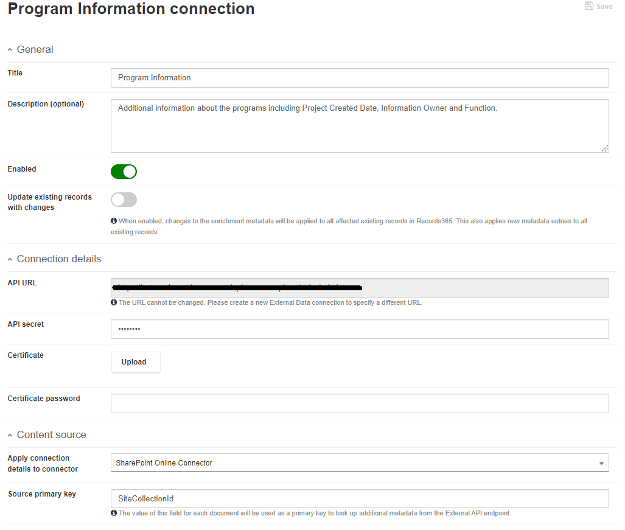
Task: Click the Upload certificate button
Action: 135,362
